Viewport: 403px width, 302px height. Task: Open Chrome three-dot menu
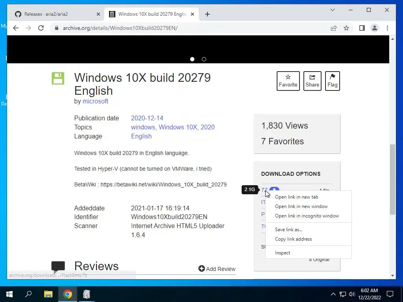pos(387,28)
